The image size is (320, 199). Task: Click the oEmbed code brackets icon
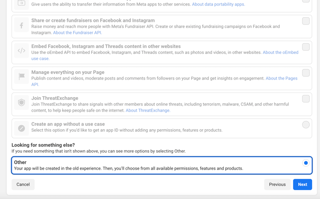(21, 51)
